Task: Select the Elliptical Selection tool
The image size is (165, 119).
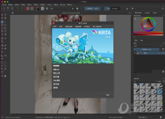Action: [5, 63]
